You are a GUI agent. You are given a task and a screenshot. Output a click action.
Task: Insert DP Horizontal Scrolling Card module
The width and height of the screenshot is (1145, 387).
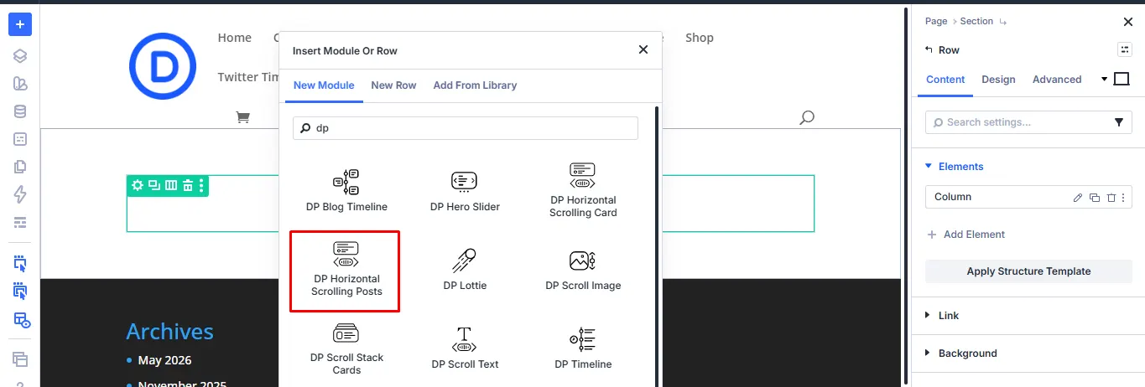click(583, 189)
